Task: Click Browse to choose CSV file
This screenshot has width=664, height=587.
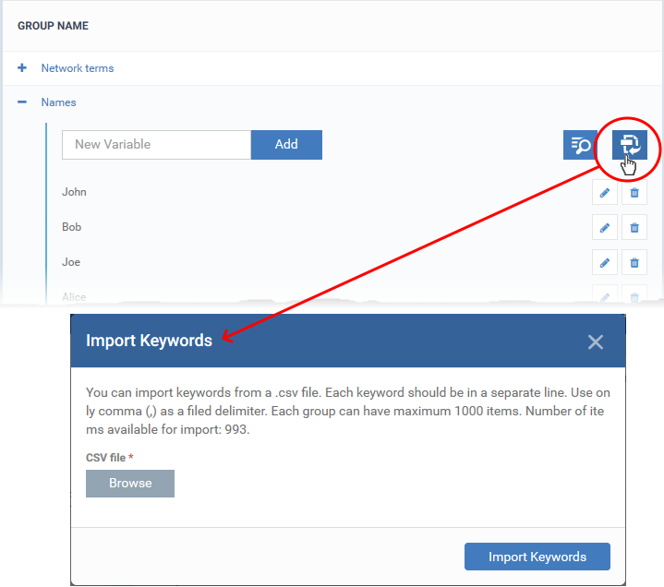Action: point(130,484)
